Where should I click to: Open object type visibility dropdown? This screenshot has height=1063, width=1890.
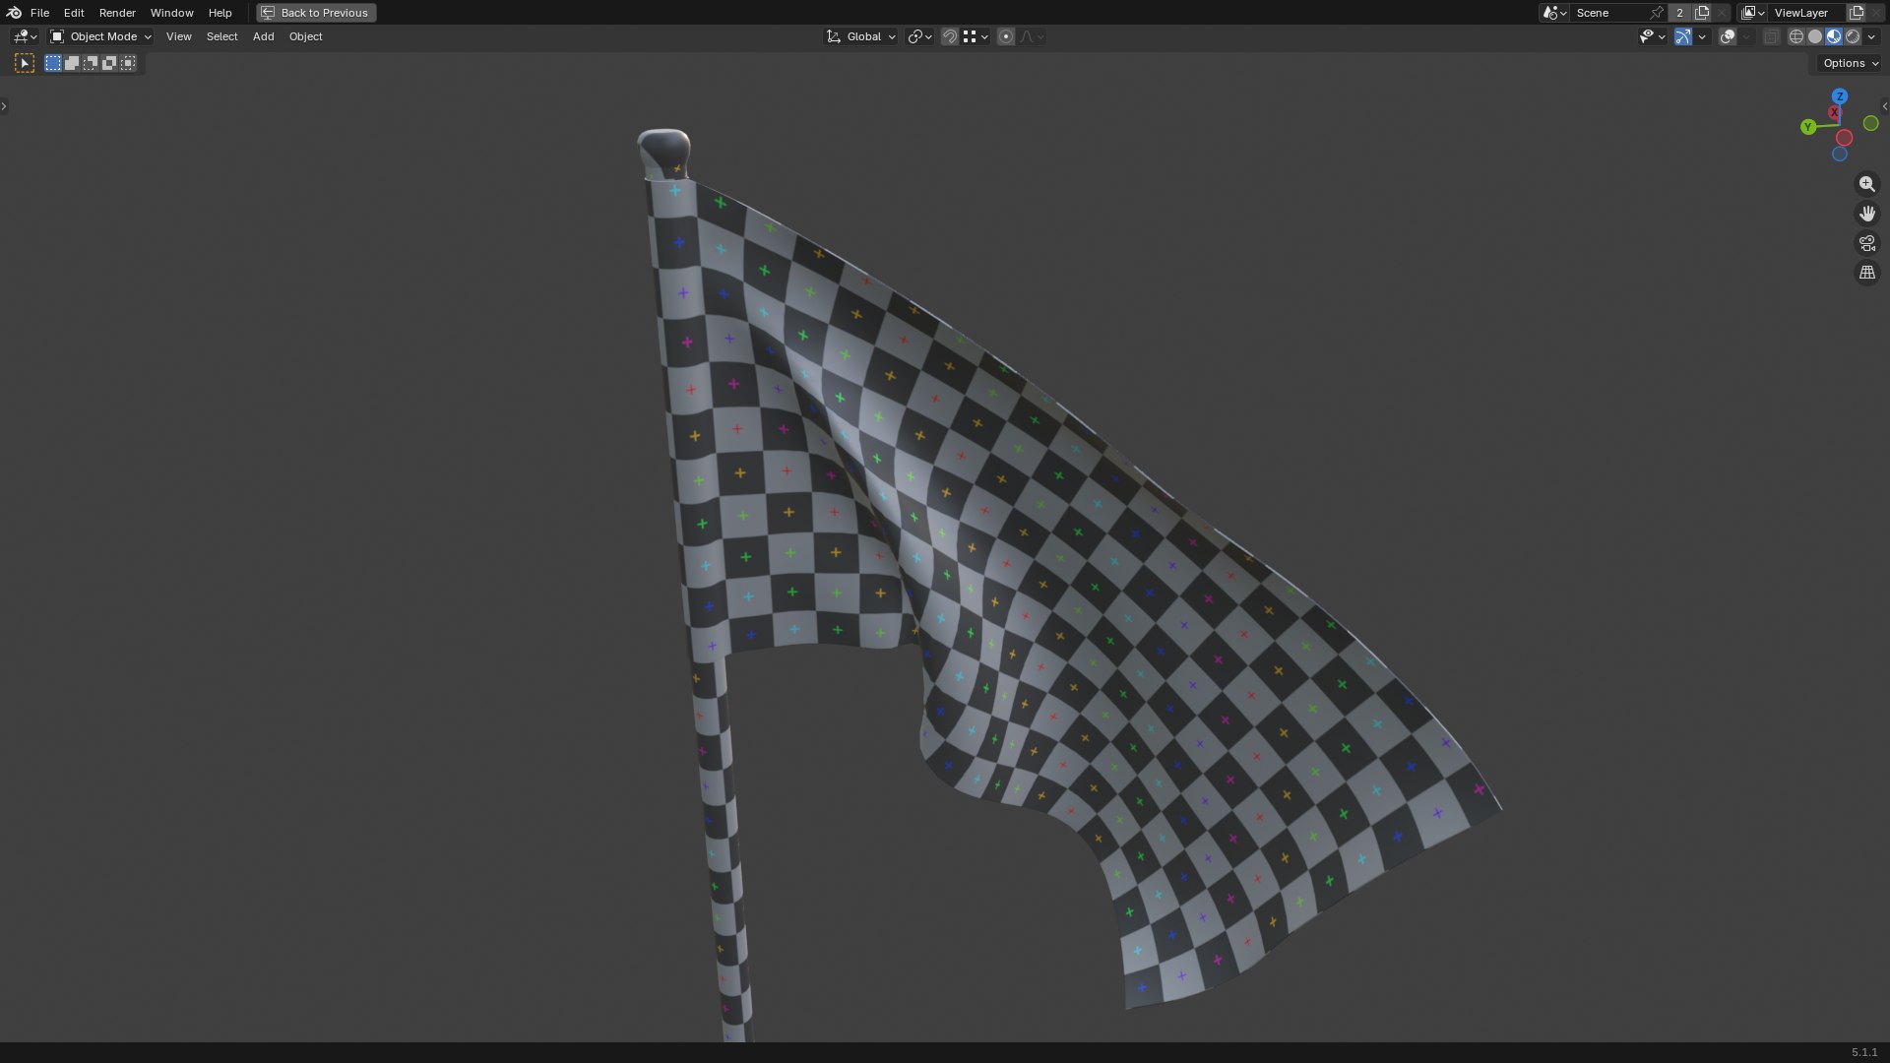point(1652,36)
